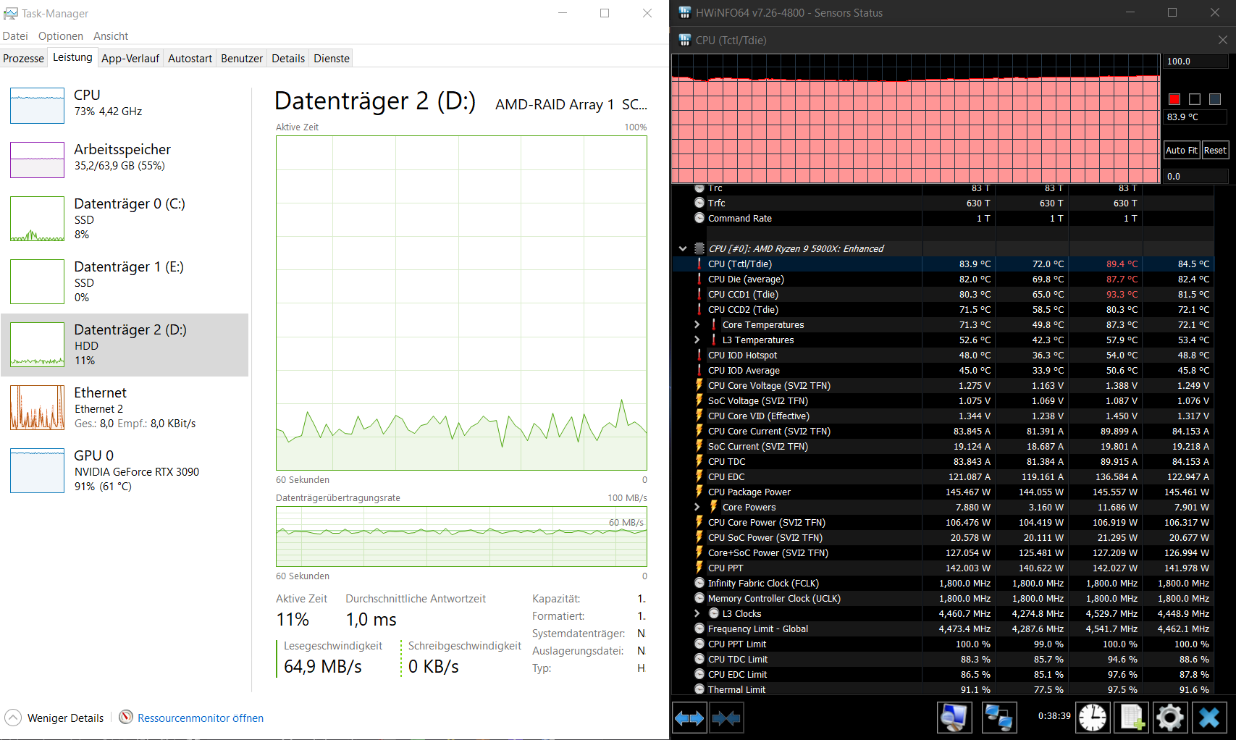Open the HWiNFO summary monitor icon
This screenshot has height=740, width=1236.
point(954,718)
